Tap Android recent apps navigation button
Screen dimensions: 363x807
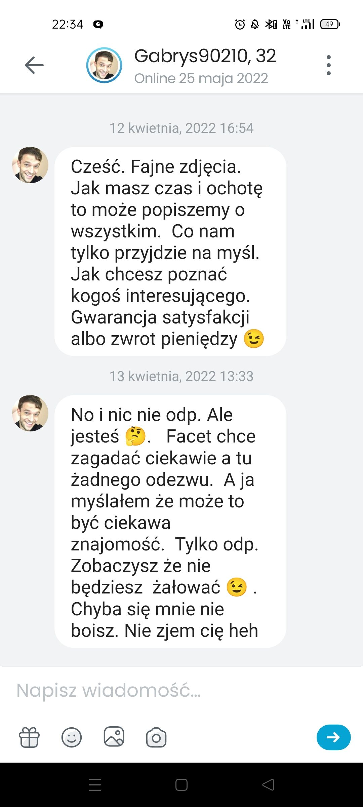coord(95,785)
